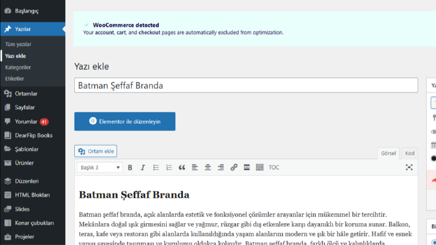Image resolution: width=436 pixels, height=245 pixels.
Task: Click the Projeler briefcase icon
Action: point(8,237)
